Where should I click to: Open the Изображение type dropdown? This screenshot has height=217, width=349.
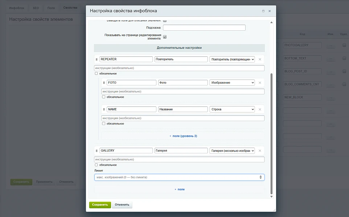pos(232,82)
